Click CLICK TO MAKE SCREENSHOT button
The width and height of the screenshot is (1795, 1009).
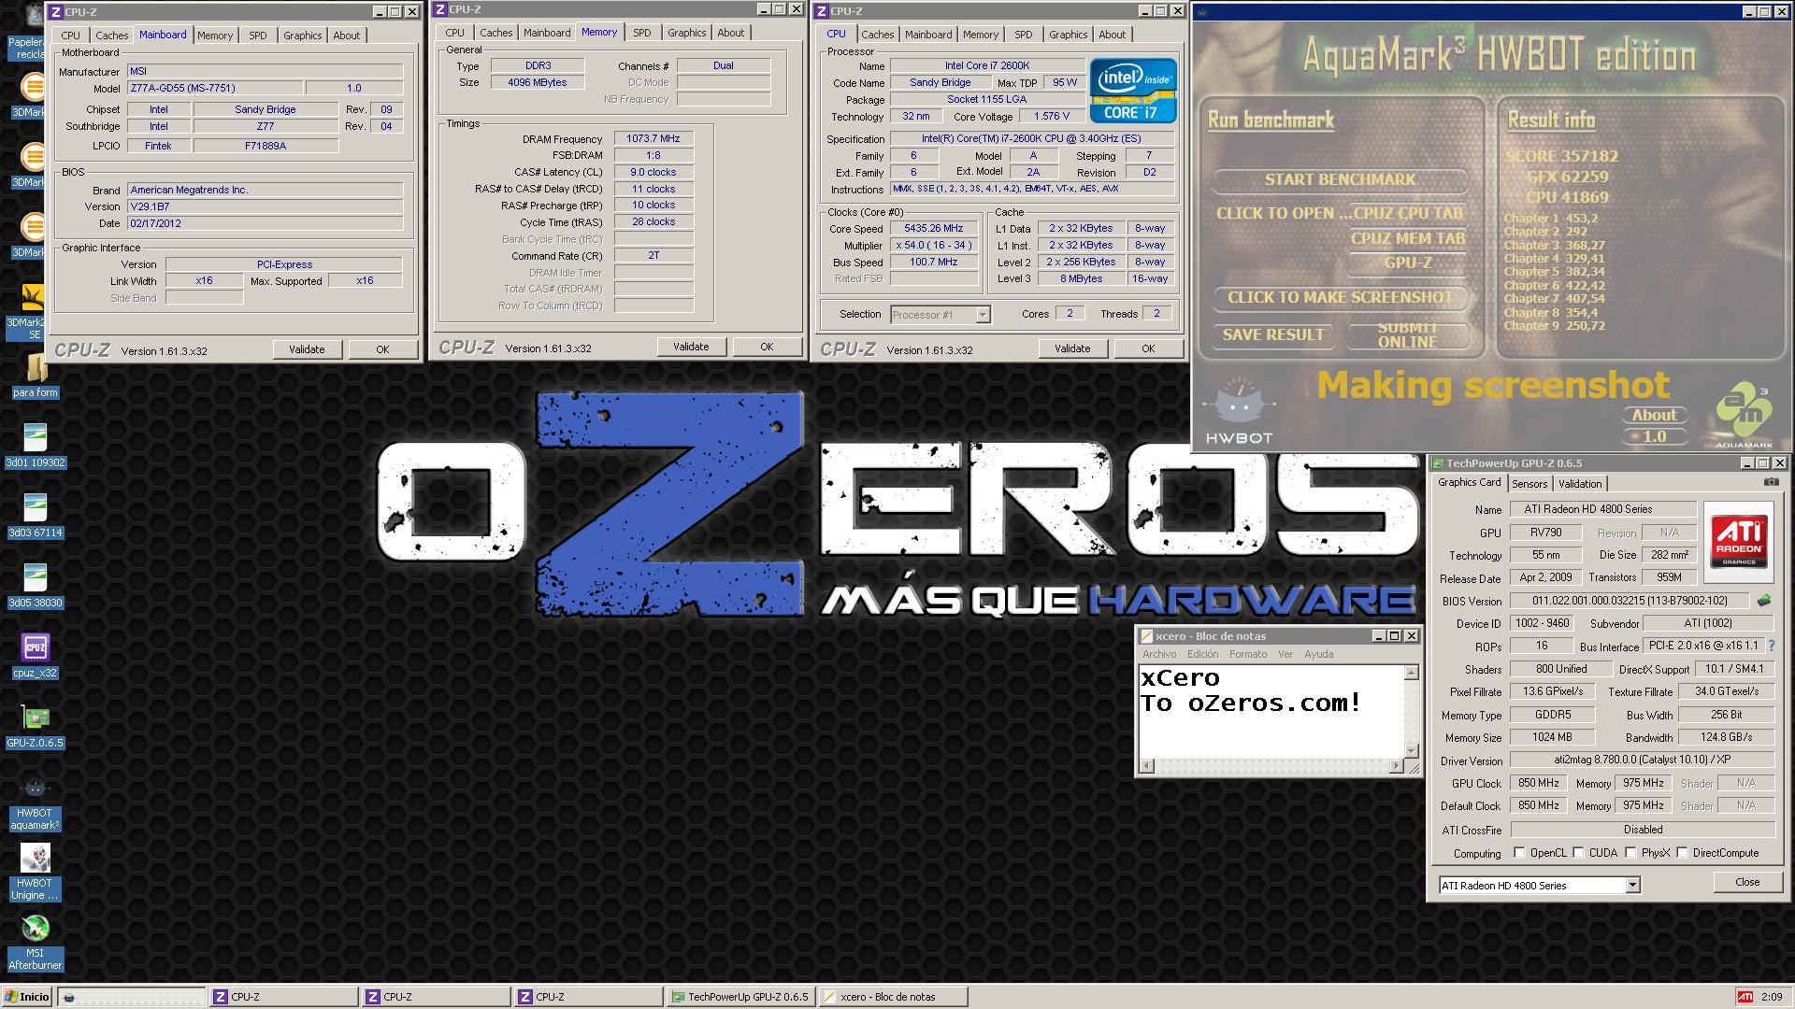1340,297
